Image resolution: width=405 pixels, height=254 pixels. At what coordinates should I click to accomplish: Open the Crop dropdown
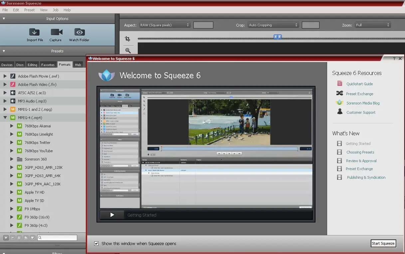[x=273, y=25]
